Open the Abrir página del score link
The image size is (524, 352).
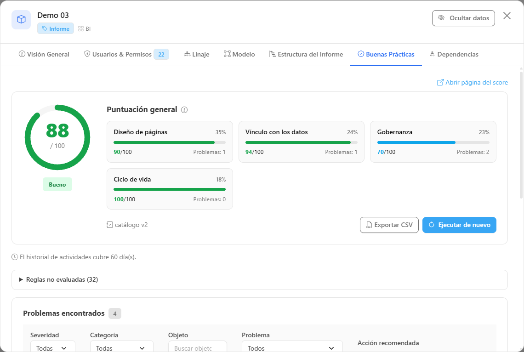click(x=473, y=83)
